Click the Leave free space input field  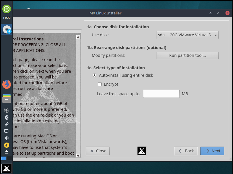[x=161, y=94]
